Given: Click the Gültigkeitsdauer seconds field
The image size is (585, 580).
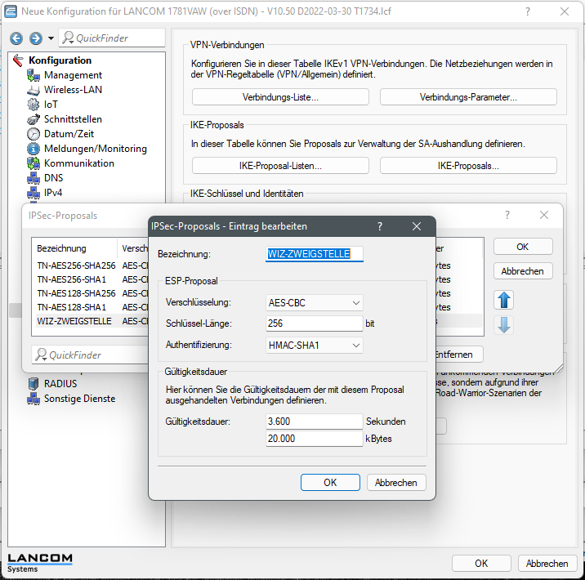Looking at the screenshot, I should click(314, 422).
